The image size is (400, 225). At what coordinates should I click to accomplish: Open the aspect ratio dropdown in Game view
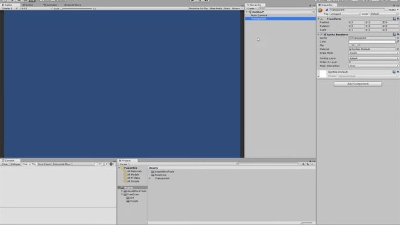click(36, 8)
